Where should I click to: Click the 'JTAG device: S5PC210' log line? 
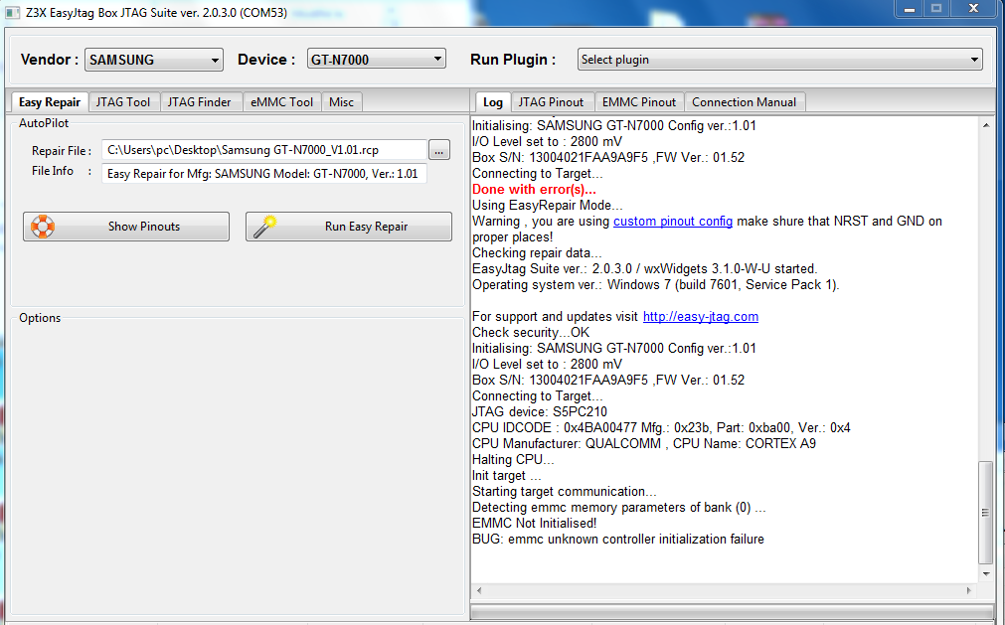pyautogui.click(x=540, y=411)
